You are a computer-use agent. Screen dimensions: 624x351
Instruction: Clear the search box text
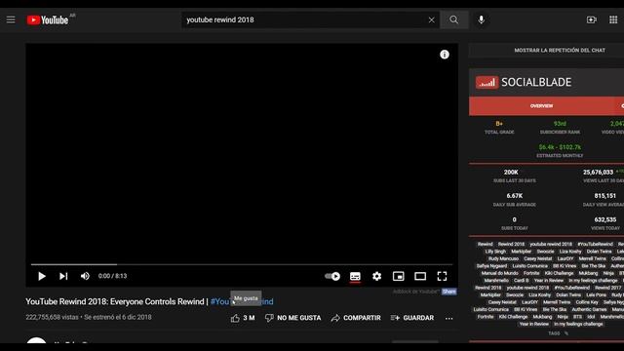click(x=431, y=19)
